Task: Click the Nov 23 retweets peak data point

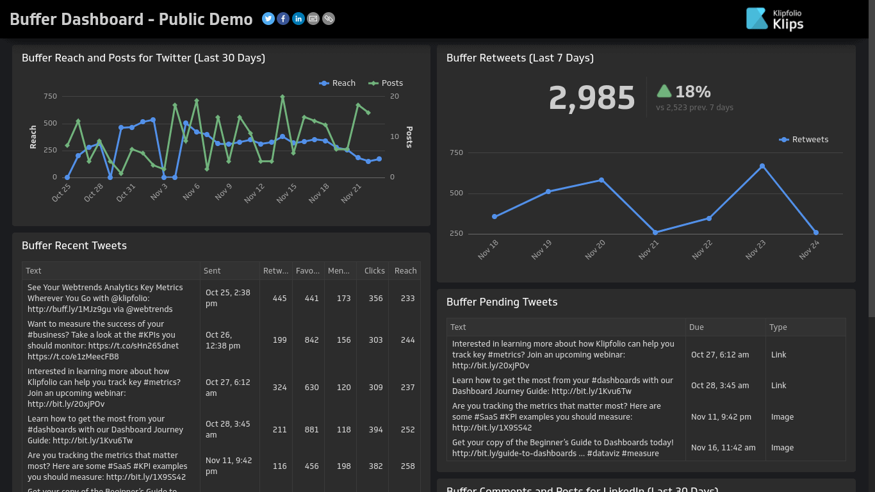Action: click(762, 166)
